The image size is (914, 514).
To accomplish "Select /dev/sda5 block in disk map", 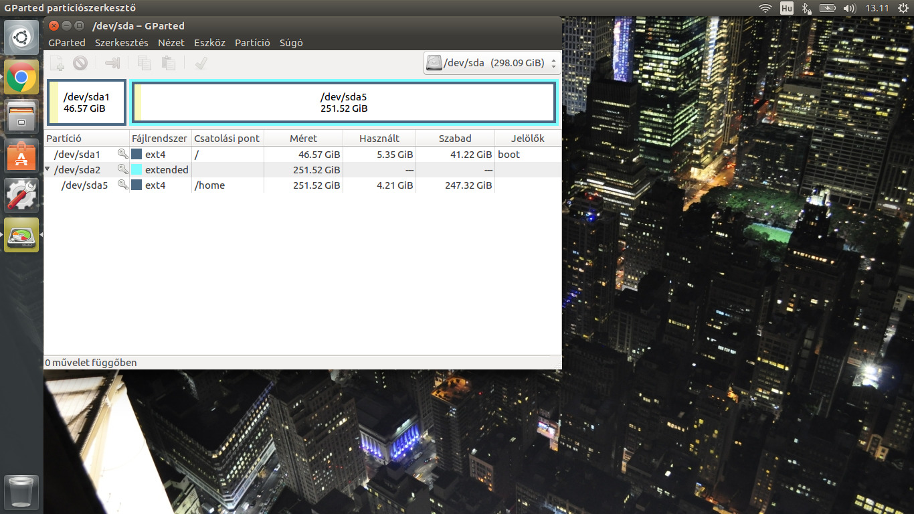I will click(x=344, y=102).
